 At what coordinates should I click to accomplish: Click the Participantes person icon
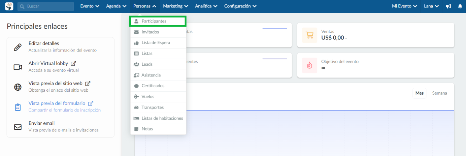click(x=136, y=21)
